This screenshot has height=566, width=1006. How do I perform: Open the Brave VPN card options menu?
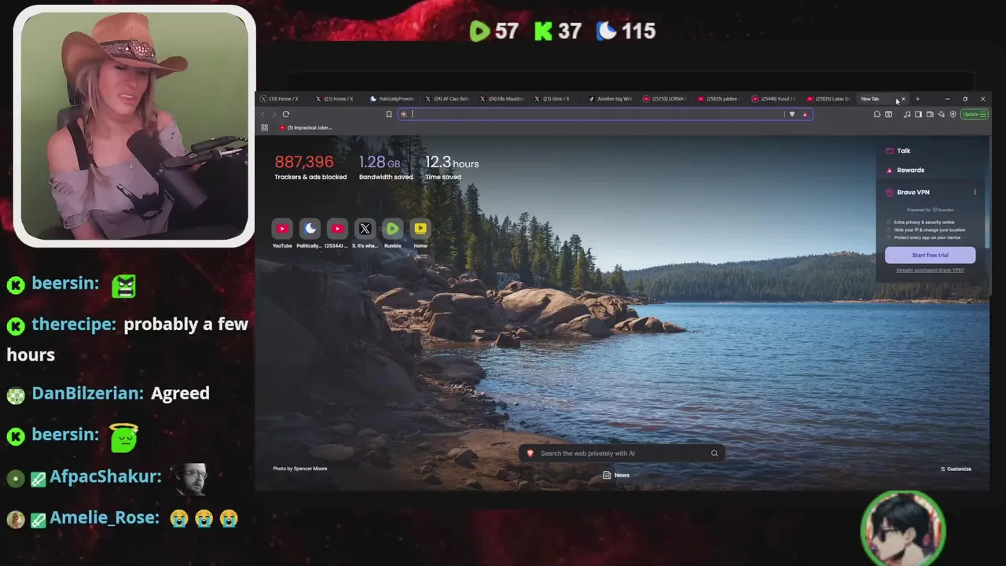coord(975,192)
